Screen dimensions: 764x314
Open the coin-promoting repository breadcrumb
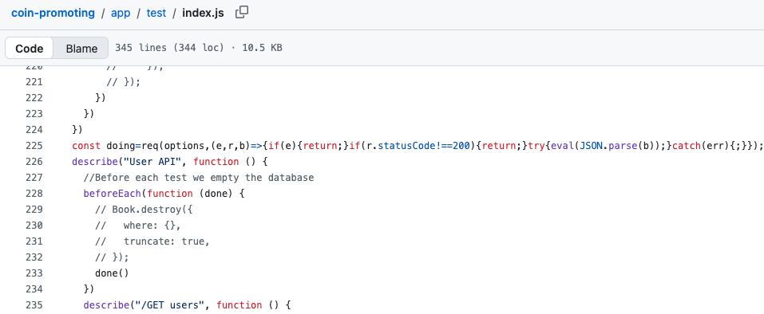tap(53, 13)
